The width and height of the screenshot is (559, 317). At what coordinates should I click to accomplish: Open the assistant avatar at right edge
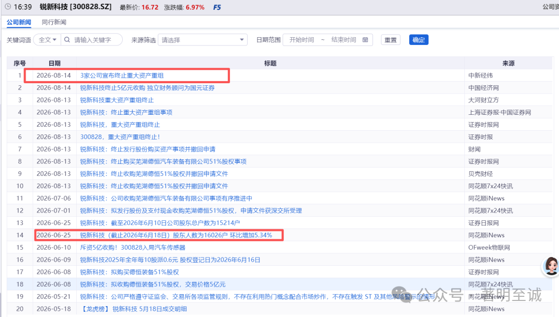click(x=550, y=266)
